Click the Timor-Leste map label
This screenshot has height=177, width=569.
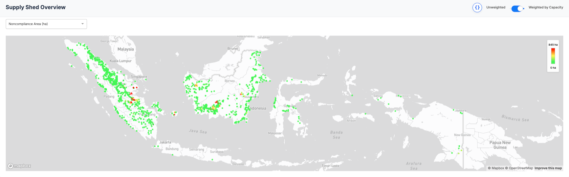click(x=330, y=166)
